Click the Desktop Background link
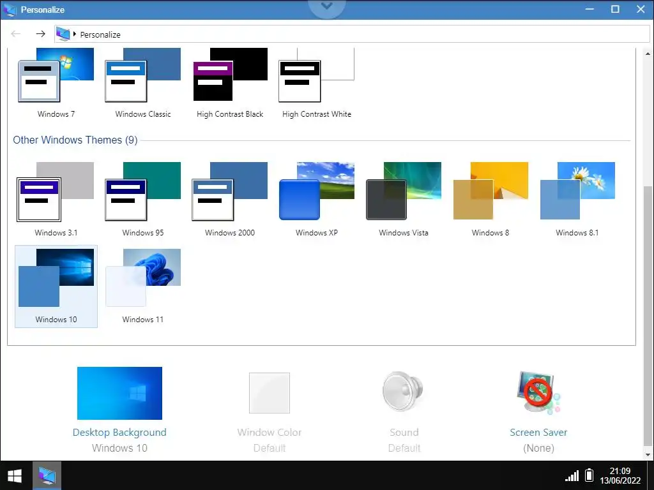The width and height of the screenshot is (654, 490). pos(119,433)
